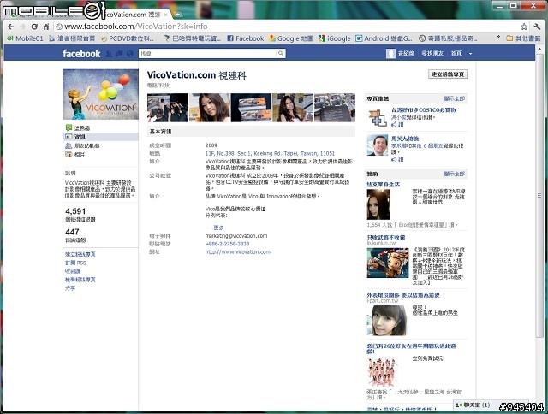Go back with browser back arrow

[x=11, y=27]
